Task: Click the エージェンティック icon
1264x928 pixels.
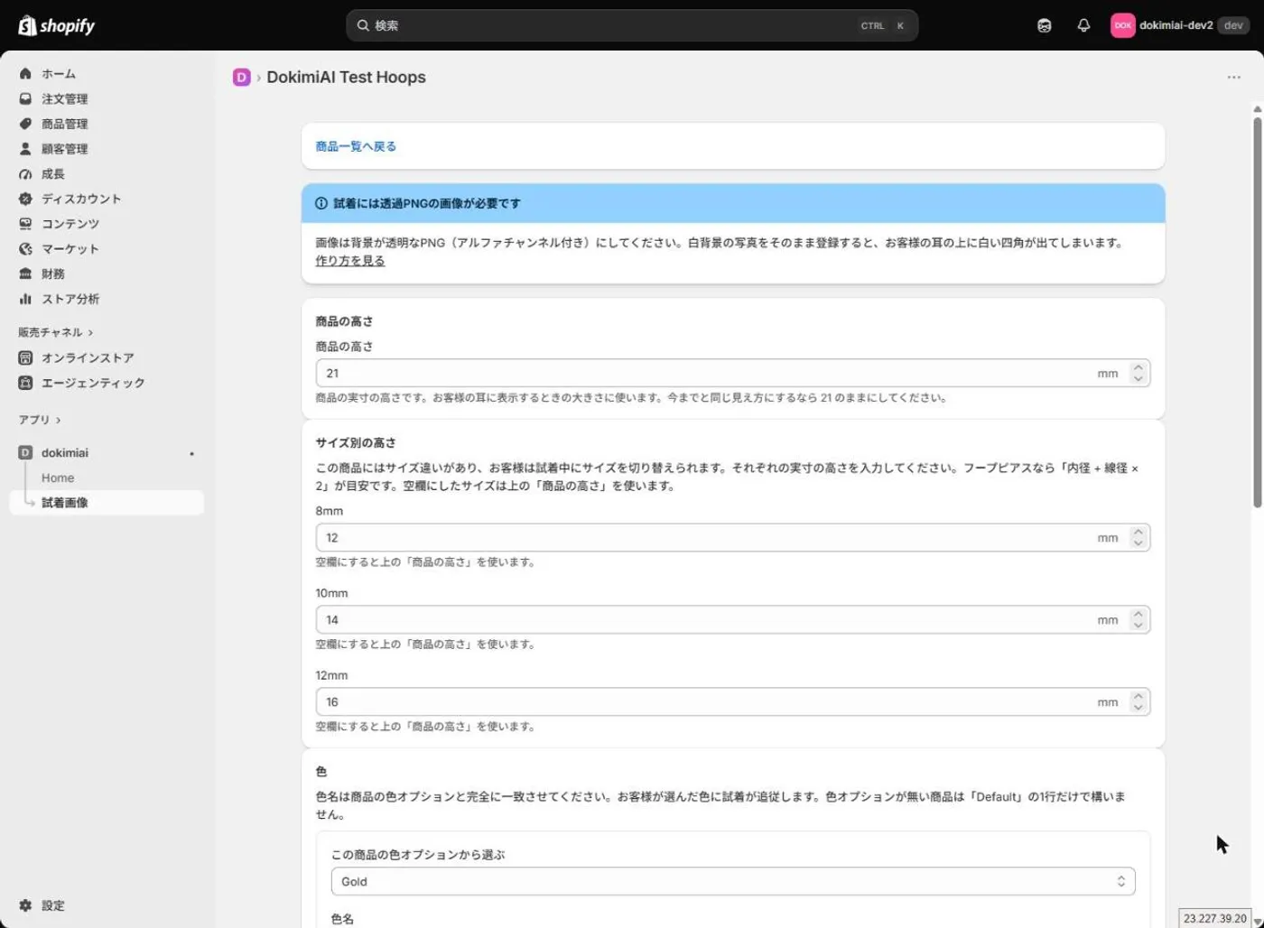Action: [x=25, y=383]
